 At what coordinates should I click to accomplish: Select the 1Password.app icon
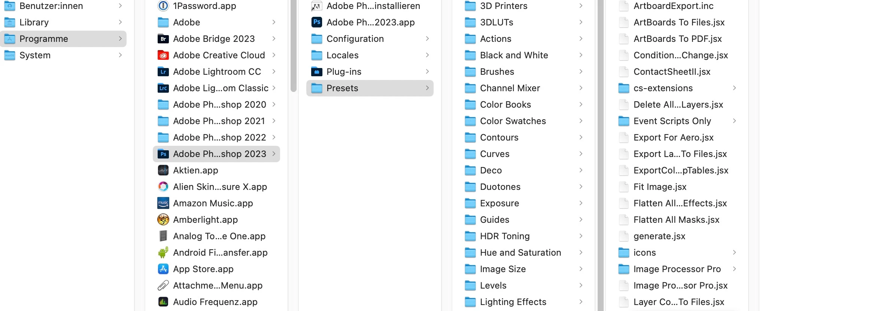[x=163, y=6]
